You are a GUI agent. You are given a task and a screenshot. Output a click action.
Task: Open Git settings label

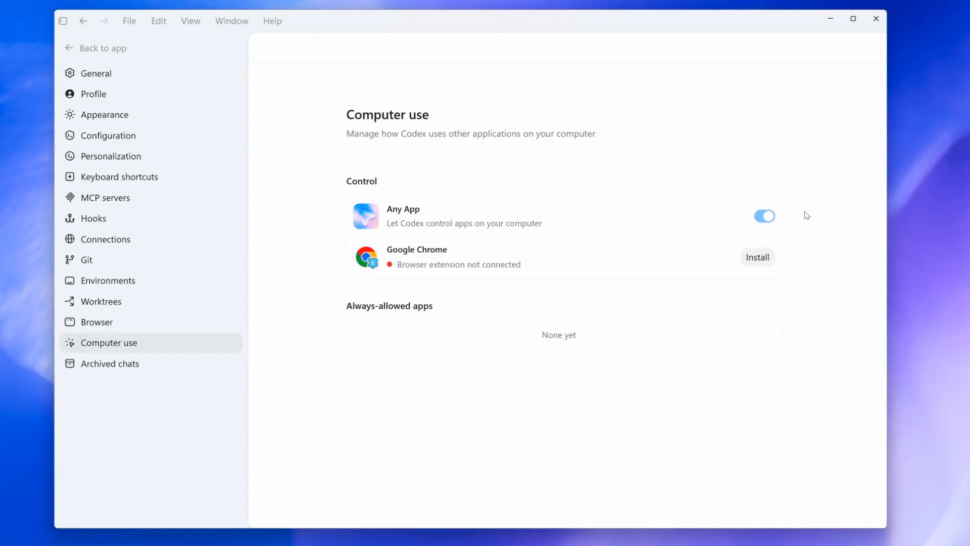[x=86, y=260]
